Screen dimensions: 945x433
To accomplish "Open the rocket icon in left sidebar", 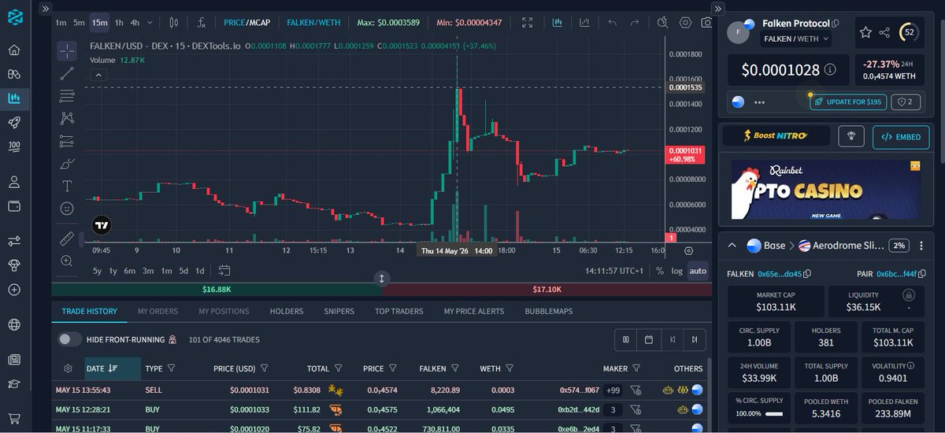I will coord(14,122).
